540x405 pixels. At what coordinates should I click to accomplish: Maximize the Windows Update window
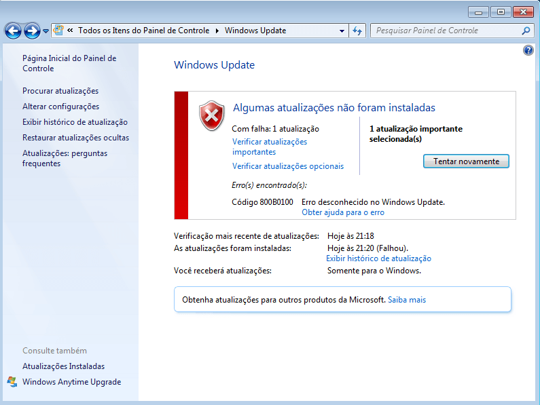pyautogui.click(x=501, y=12)
